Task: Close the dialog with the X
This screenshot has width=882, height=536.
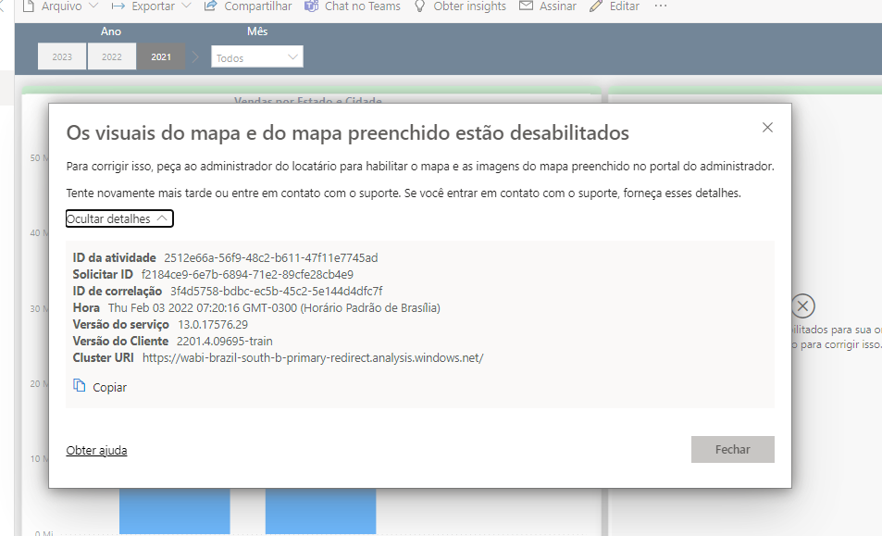Action: 767,128
